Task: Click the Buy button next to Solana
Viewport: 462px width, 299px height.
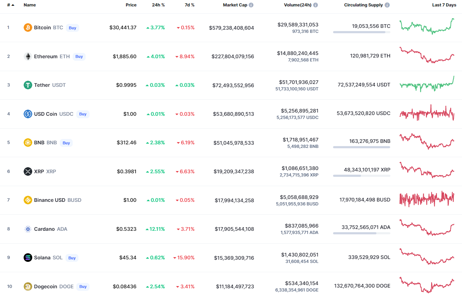Action: pos(72,258)
